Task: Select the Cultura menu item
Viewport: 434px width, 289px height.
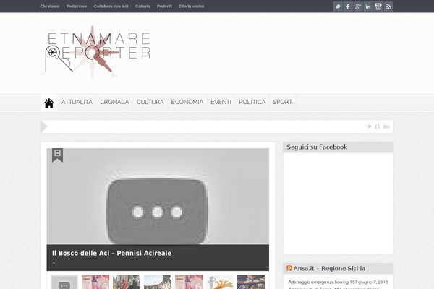Action: pos(150,102)
